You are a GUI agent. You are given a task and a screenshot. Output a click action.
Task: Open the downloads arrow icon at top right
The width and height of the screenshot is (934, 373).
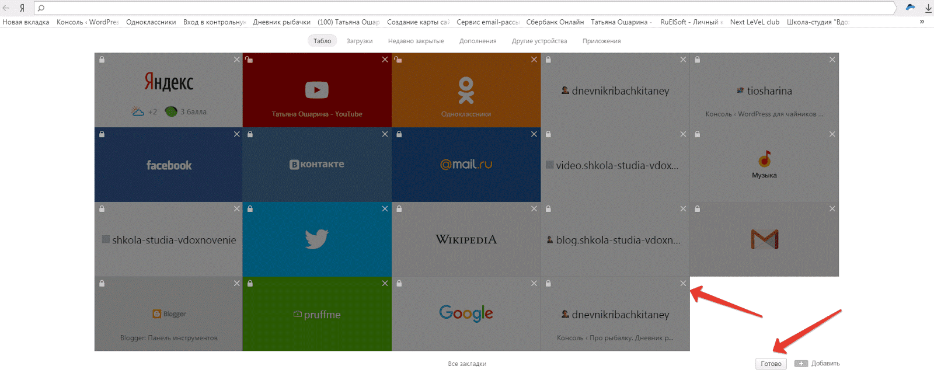pyautogui.click(x=928, y=8)
